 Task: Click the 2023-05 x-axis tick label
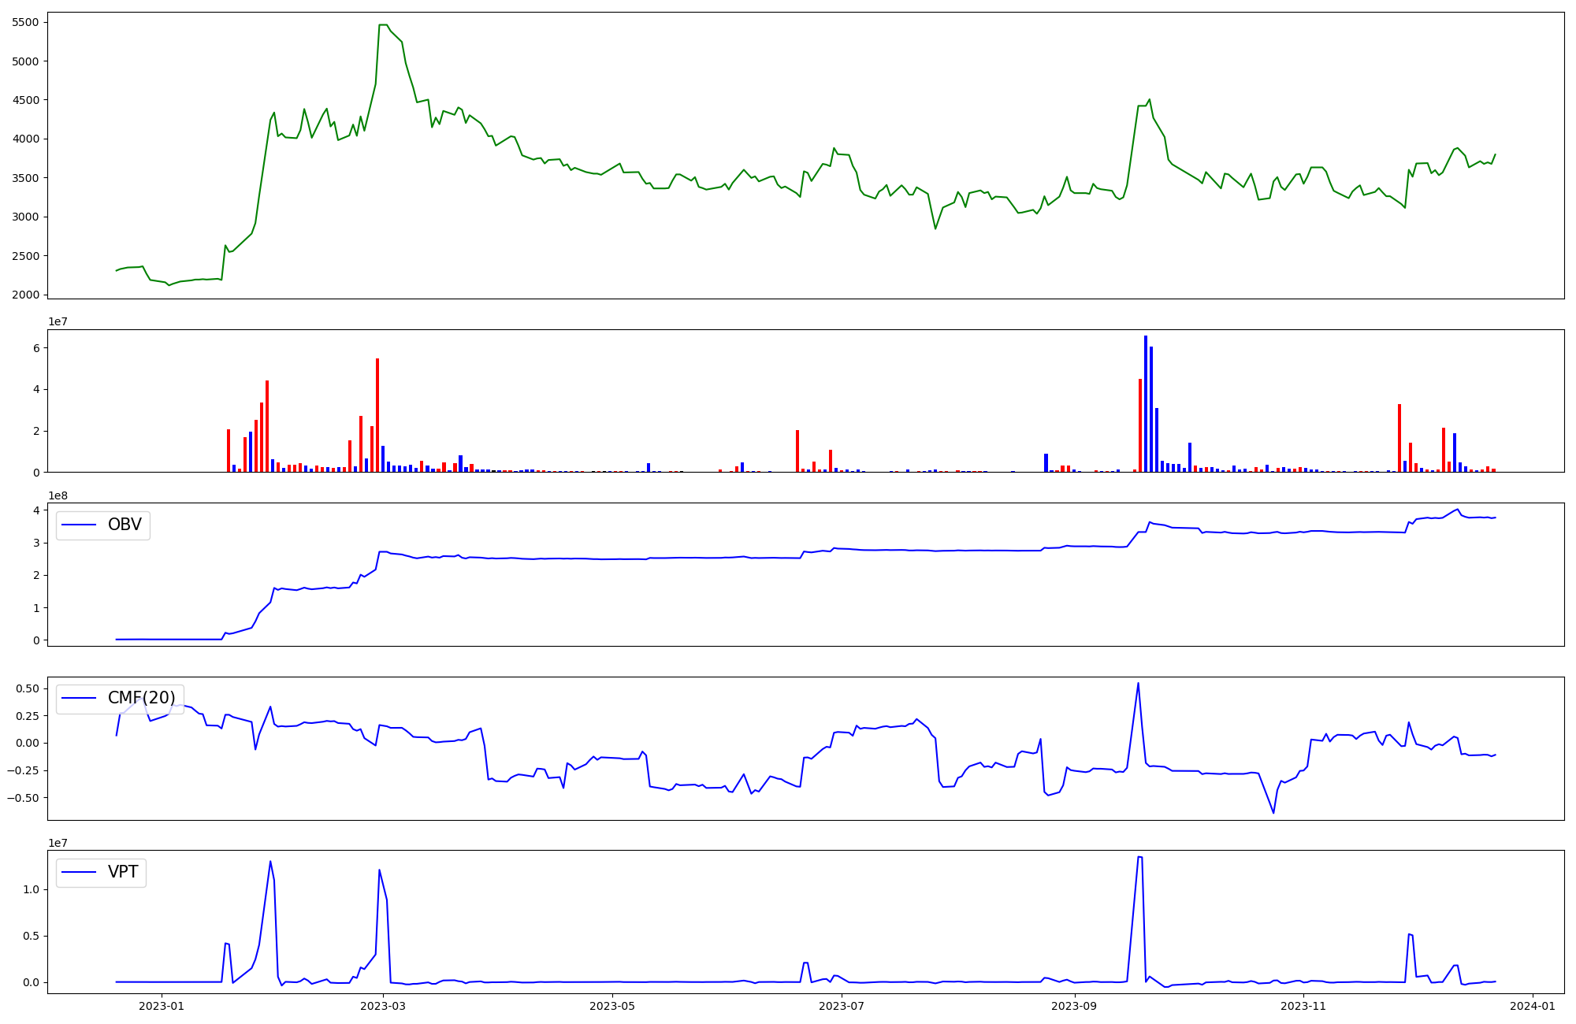tap(612, 1006)
